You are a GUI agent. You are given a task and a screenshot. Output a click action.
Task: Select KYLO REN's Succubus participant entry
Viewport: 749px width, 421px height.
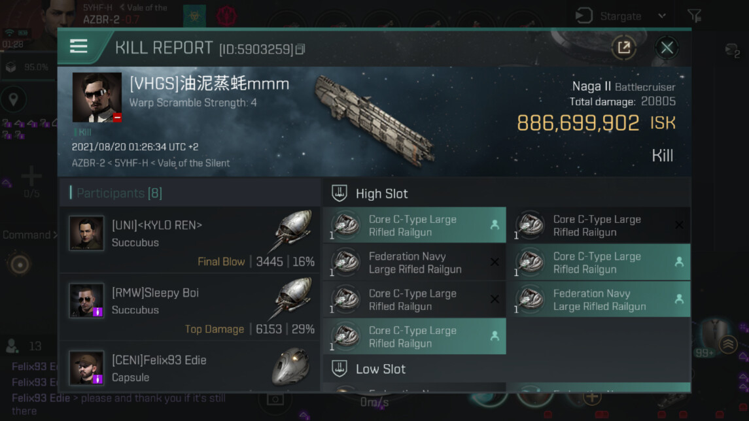tap(190, 240)
